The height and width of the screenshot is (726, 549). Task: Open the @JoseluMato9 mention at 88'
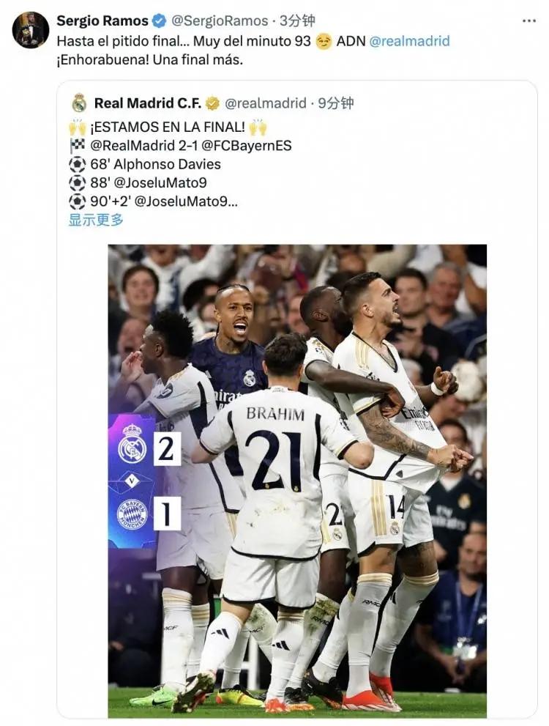click(x=160, y=183)
